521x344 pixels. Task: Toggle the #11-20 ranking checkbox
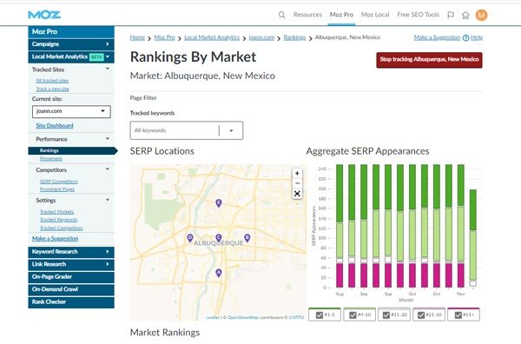coord(386,314)
